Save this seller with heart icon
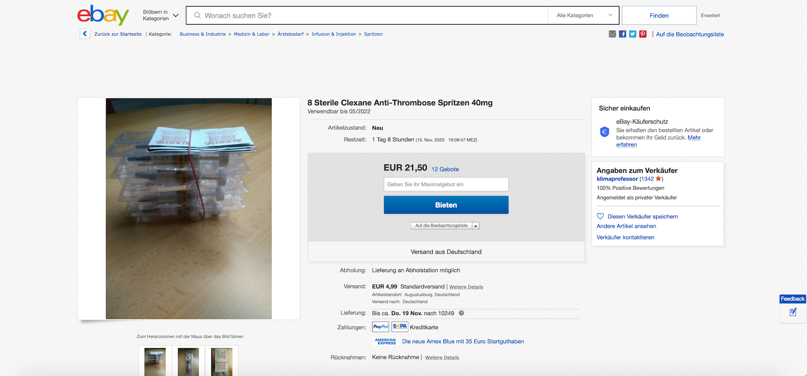The image size is (807, 376). tap(600, 216)
